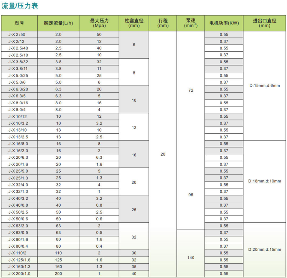Select model cell J-X 160/1.3
This screenshot has width=287, height=278.
20,267
